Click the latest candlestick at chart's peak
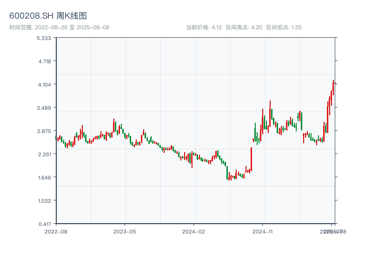 click(x=333, y=87)
